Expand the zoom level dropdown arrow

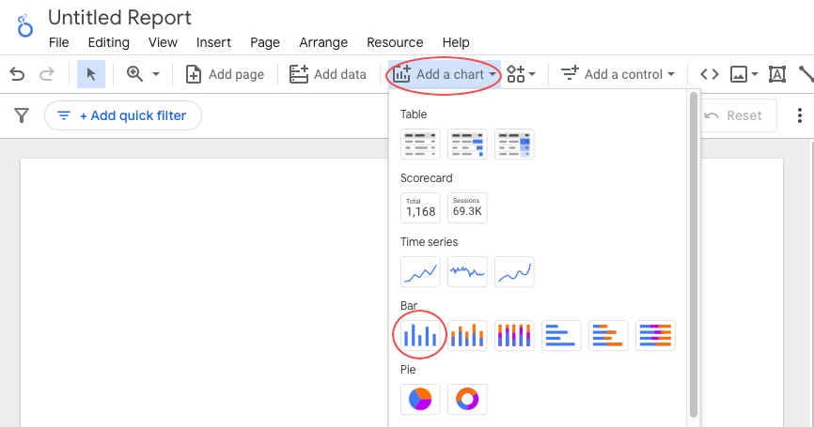[x=156, y=75]
